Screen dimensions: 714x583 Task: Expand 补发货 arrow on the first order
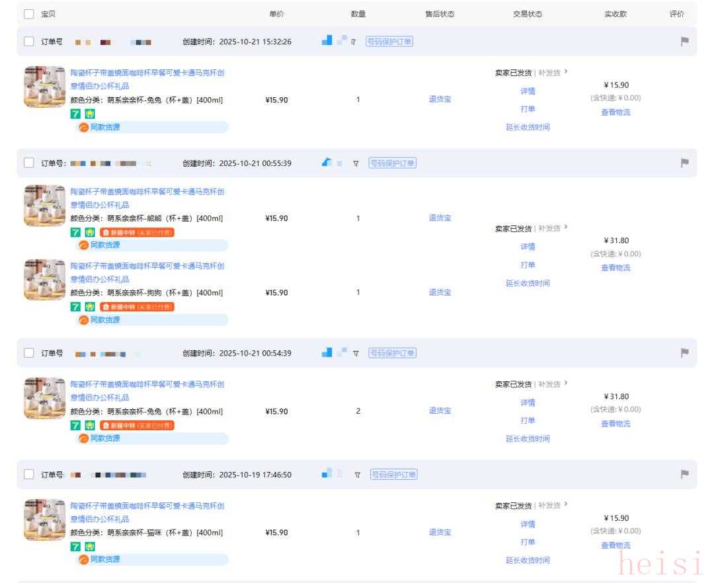[x=565, y=72]
